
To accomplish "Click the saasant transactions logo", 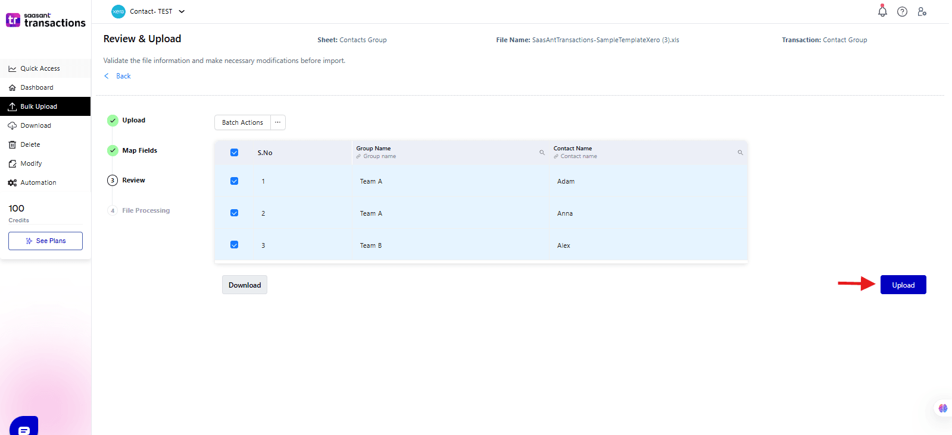I will click(46, 20).
